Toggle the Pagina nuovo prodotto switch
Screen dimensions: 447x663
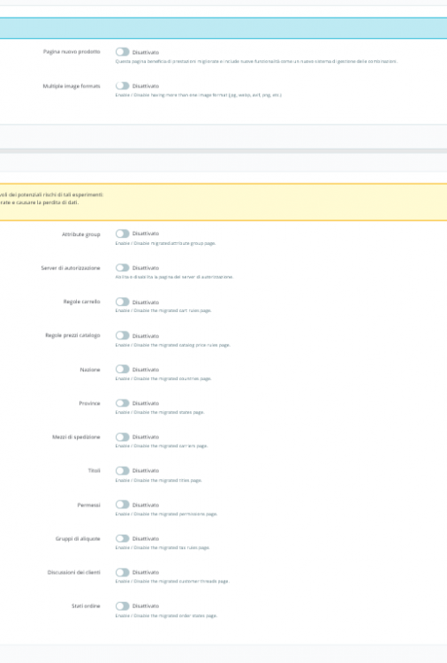pyautogui.click(x=123, y=51)
